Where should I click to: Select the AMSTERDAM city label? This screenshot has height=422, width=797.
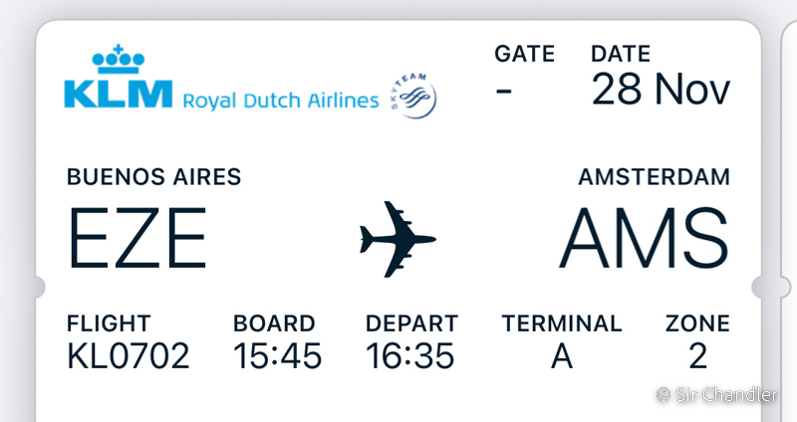[655, 177]
